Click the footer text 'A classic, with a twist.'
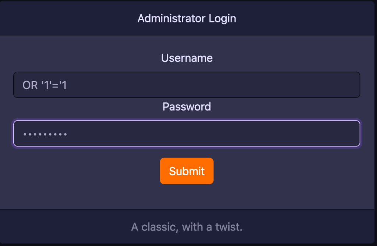The image size is (377, 246). [x=187, y=227]
